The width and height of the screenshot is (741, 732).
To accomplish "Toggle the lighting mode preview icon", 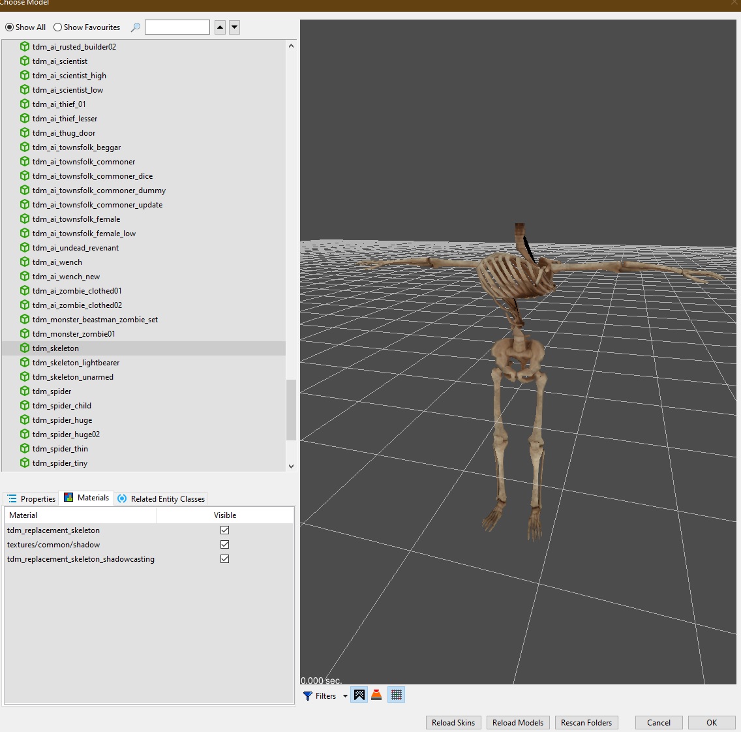I will (376, 695).
